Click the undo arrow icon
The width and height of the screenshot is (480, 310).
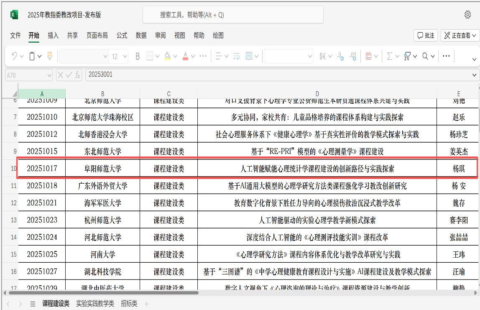(15, 56)
